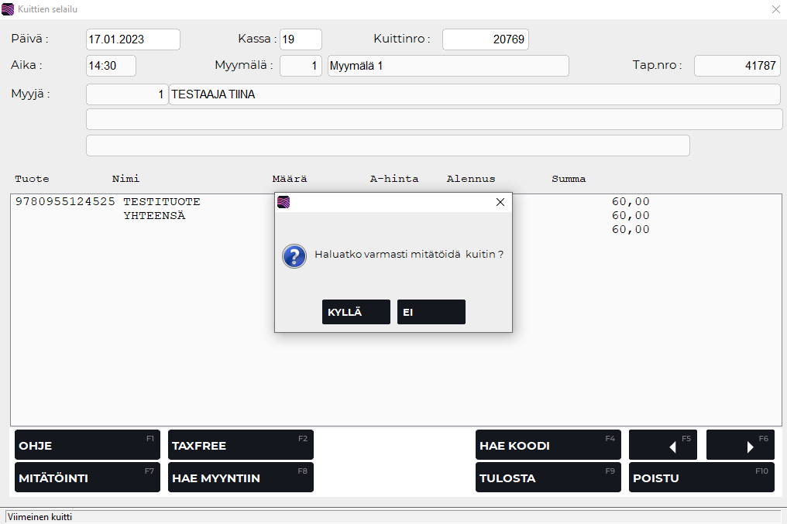Click the Kuittinro receipt number field
This screenshot has height=524, width=787.
[x=485, y=39]
